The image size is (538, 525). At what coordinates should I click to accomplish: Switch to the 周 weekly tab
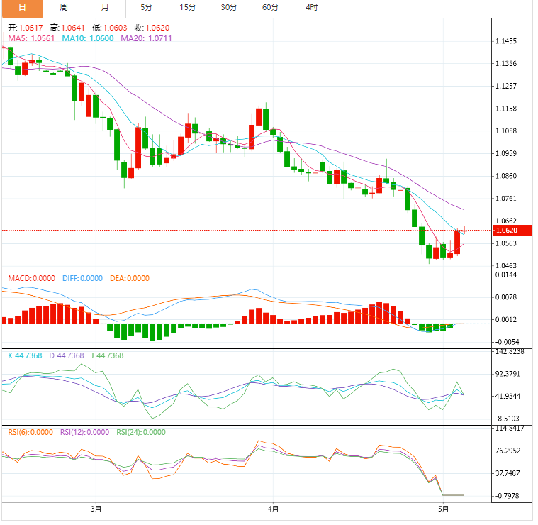(x=64, y=9)
